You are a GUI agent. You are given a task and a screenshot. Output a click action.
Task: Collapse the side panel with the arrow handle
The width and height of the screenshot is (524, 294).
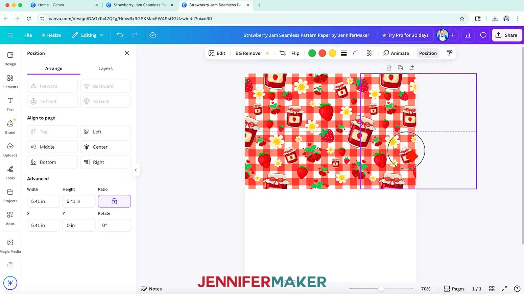[x=136, y=170]
